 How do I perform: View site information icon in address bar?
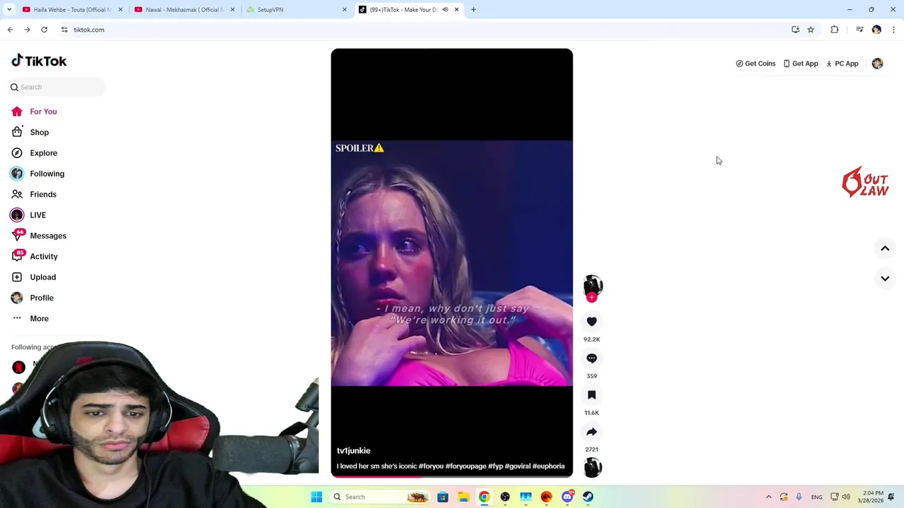coord(64,30)
